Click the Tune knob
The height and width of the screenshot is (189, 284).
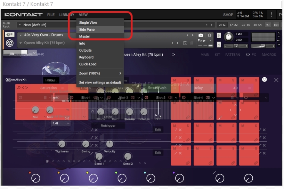229,37
